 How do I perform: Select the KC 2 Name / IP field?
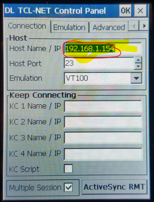coord(103,122)
